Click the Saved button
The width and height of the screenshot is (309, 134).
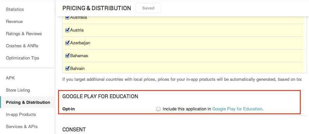pos(148,8)
